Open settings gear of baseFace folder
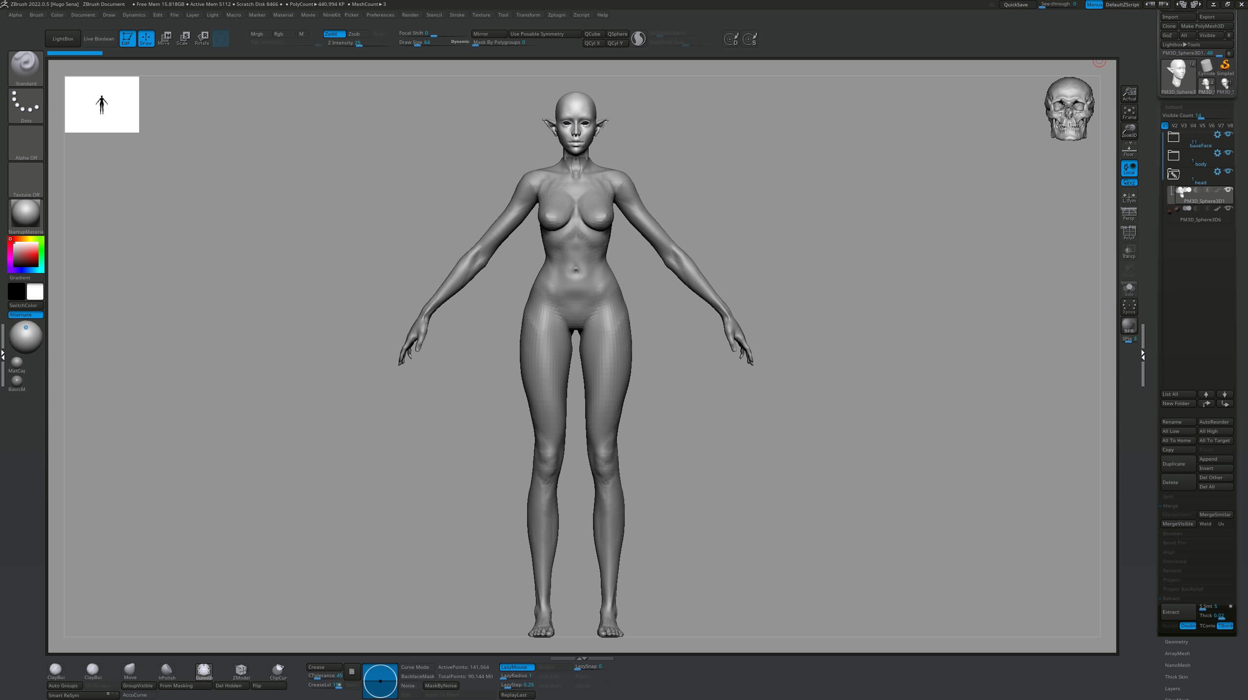This screenshot has height=700, width=1248. point(1217,135)
